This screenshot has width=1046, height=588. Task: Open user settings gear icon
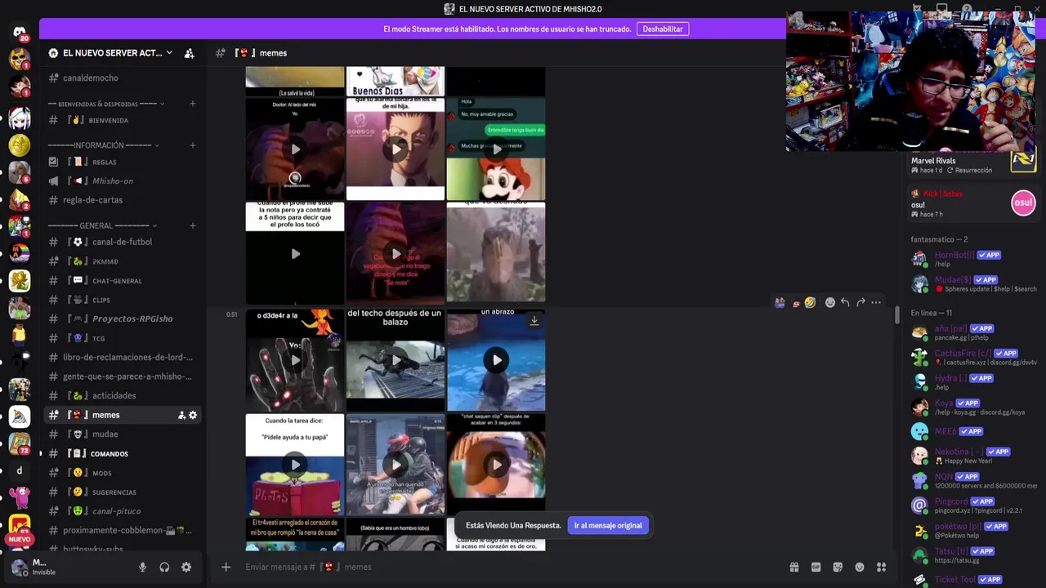pyautogui.click(x=186, y=567)
